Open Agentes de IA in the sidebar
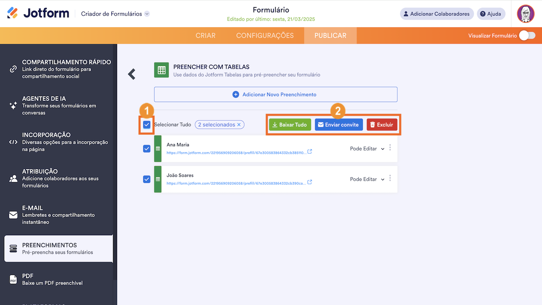This screenshot has width=542, height=305. pyautogui.click(x=59, y=105)
